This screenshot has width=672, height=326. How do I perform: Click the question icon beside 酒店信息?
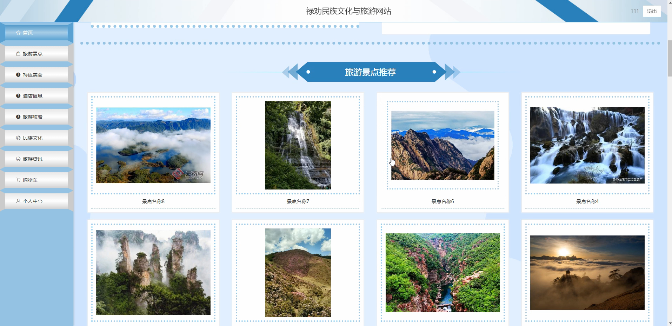coord(18,96)
